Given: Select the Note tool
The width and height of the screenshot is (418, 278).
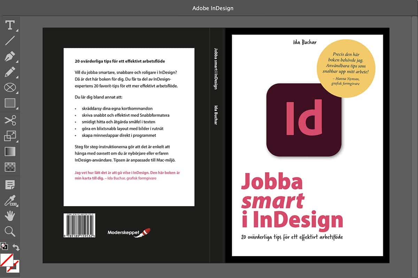Looking at the screenshot, I should point(10,185).
